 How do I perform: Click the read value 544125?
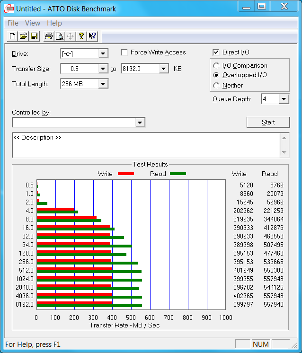pyautogui.click(x=274, y=287)
